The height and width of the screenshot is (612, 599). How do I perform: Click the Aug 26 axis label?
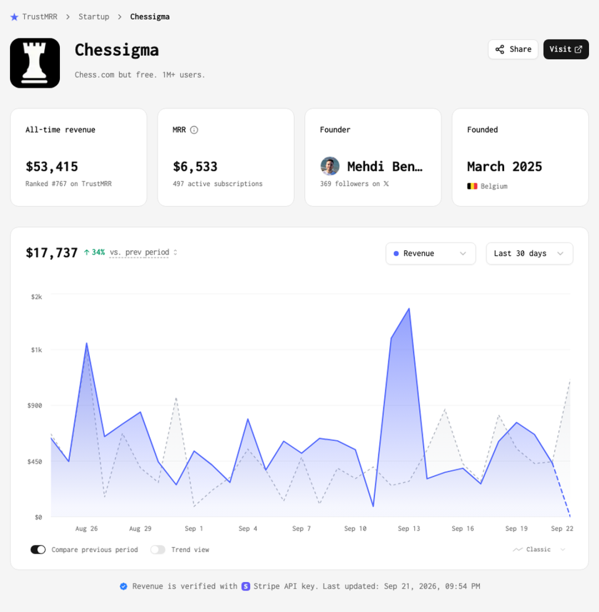point(87,528)
